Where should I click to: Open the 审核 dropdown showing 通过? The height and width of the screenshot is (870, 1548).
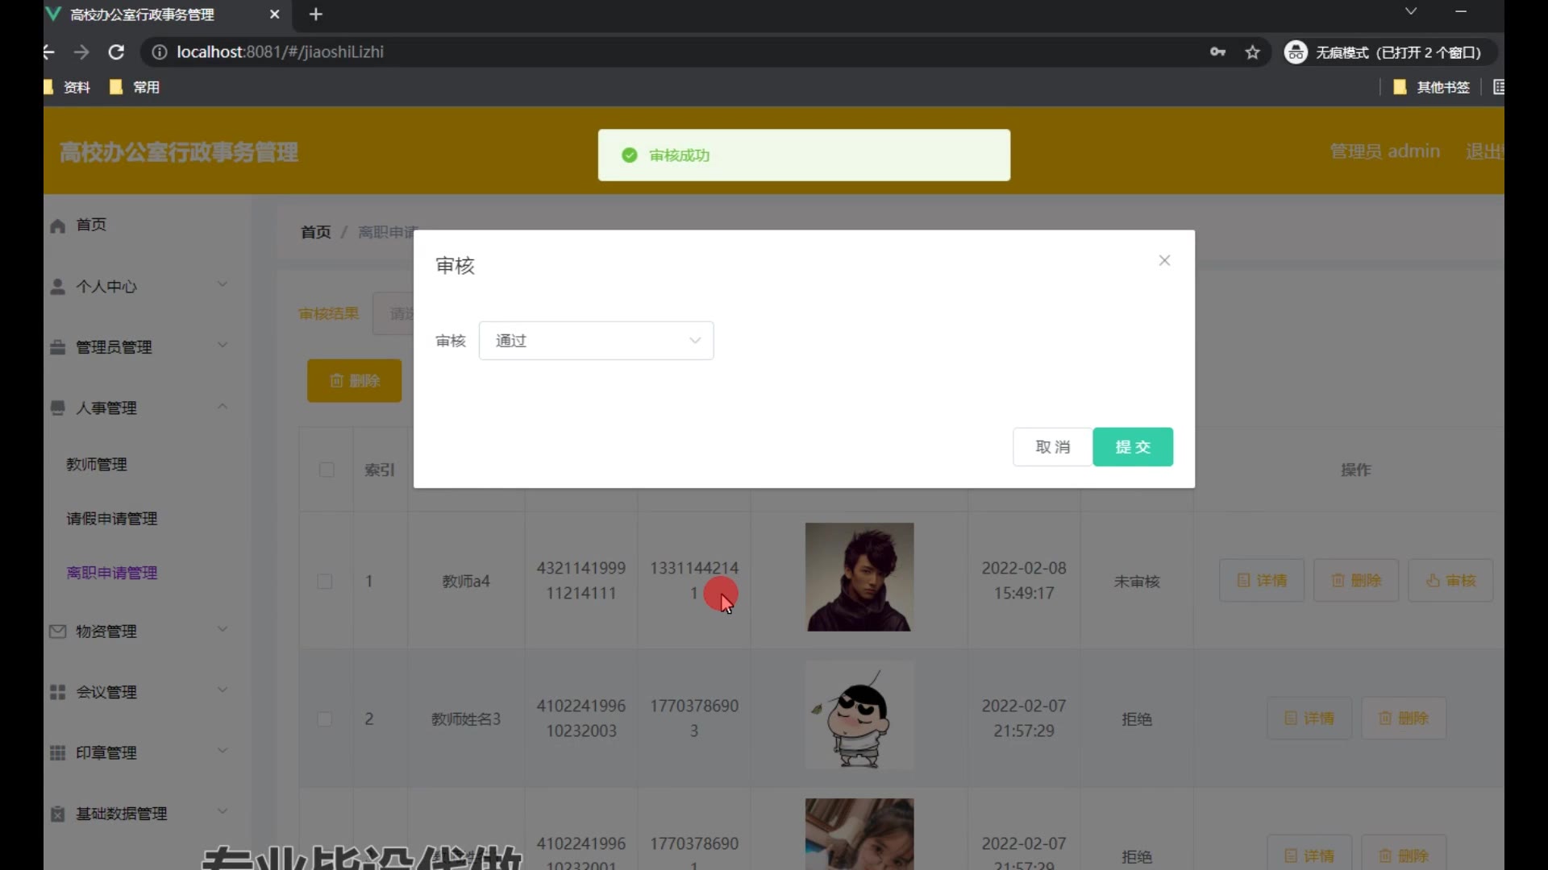[596, 341]
